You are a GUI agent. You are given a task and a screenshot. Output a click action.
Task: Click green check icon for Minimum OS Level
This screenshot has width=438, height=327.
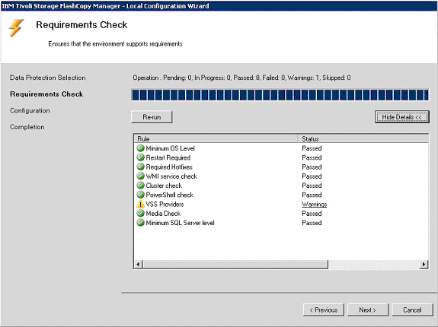(x=140, y=148)
